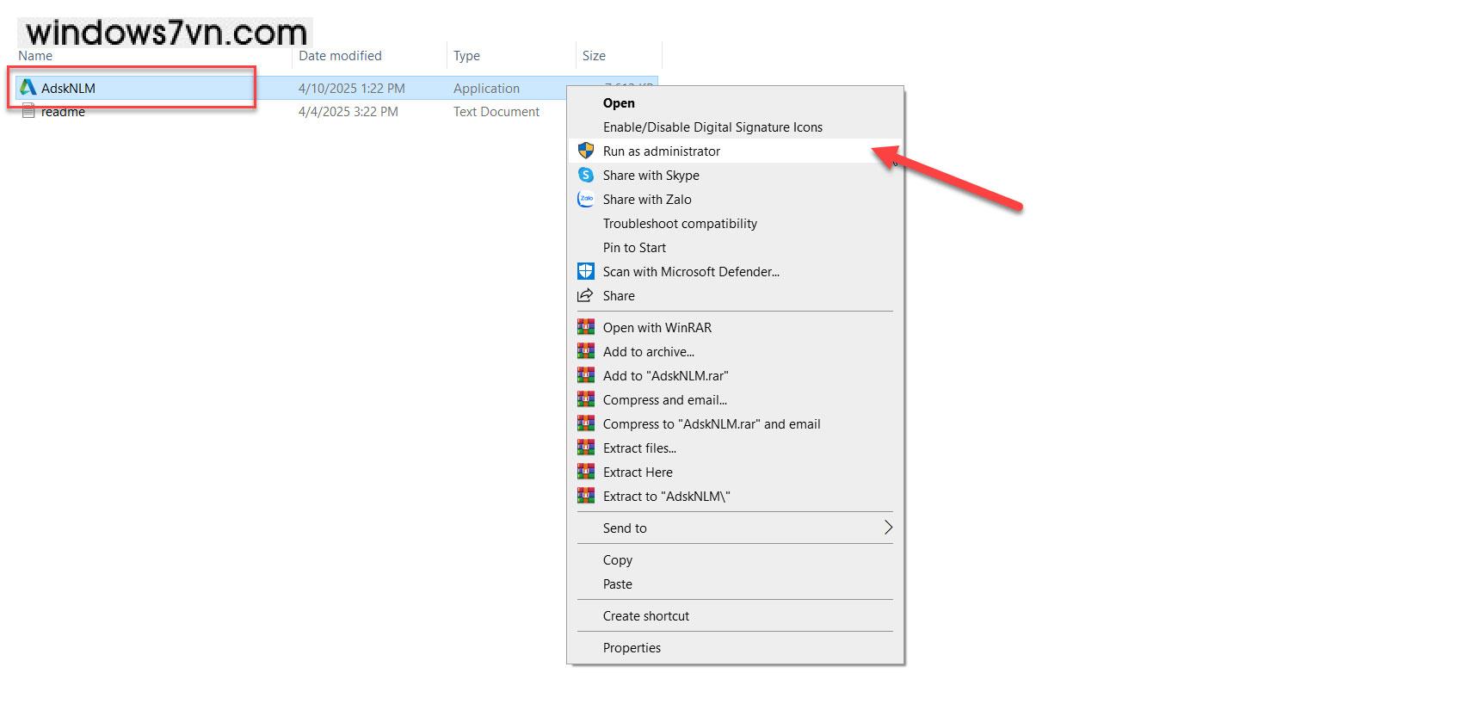Viewport: 1480px width, 704px height.
Task: Click the Zalo icon in context menu
Action: pos(586,199)
